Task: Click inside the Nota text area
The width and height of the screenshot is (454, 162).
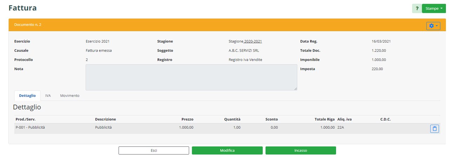Action: tap(191, 77)
